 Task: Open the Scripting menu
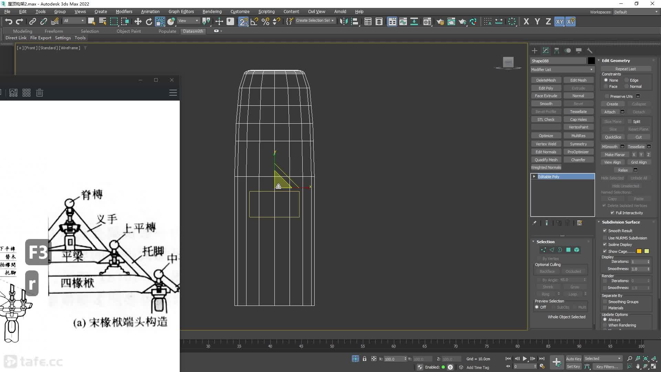(266, 11)
